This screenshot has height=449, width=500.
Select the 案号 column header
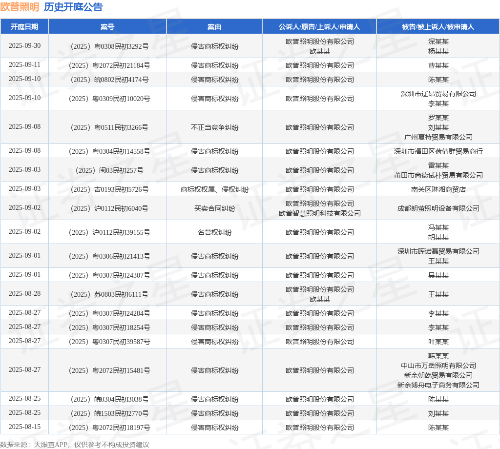pyautogui.click(x=107, y=27)
